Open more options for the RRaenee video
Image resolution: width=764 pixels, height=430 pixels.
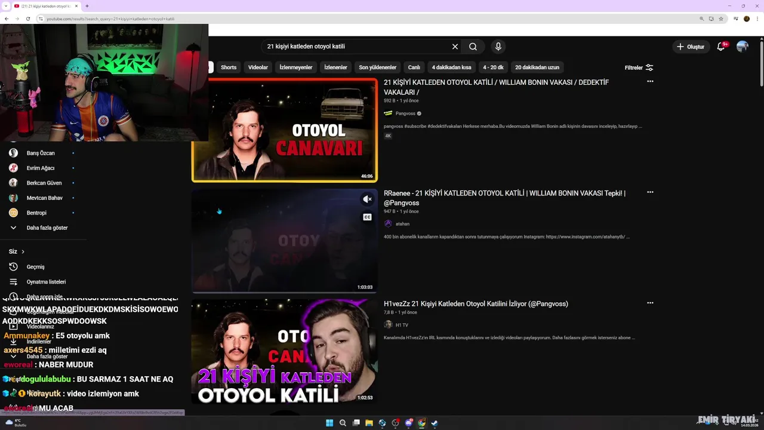click(x=650, y=192)
